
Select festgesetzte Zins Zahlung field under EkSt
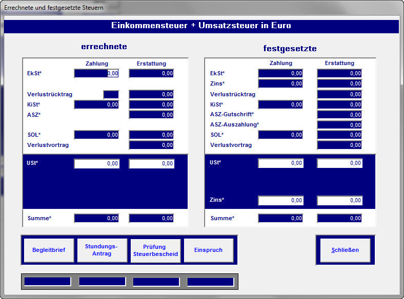280,83
